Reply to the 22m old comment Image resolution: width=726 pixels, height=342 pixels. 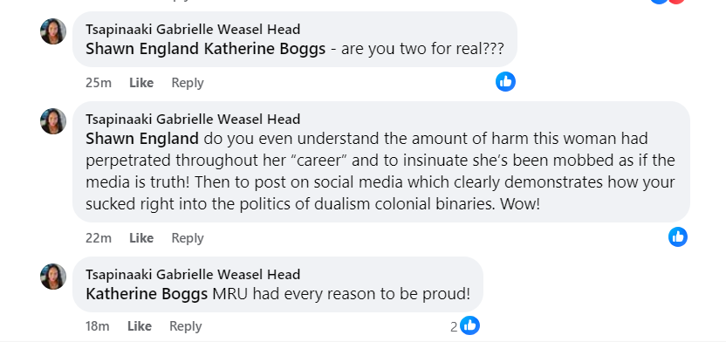point(188,238)
